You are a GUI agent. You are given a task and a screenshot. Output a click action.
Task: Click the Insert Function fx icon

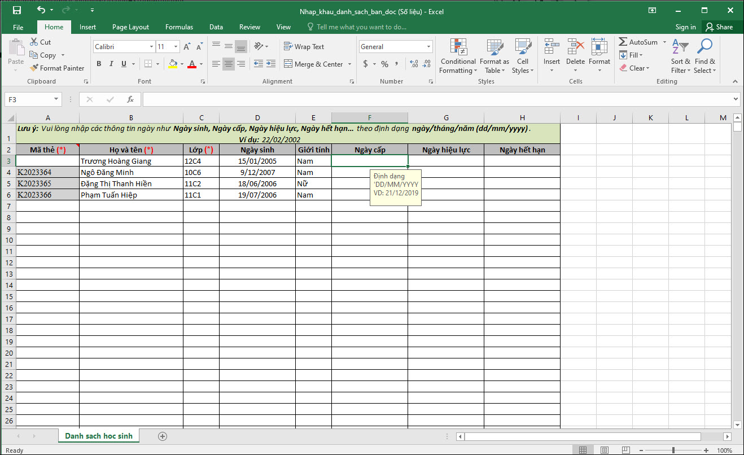(x=130, y=99)
